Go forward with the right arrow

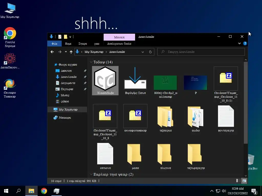coord(60,52)
